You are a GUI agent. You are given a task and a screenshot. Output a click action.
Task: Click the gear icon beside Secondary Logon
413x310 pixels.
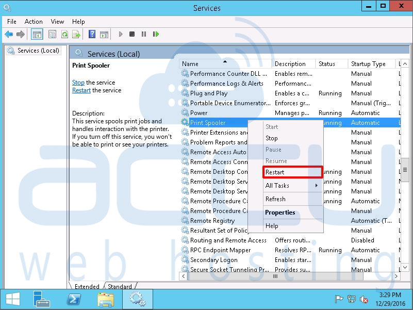[185, 259]
